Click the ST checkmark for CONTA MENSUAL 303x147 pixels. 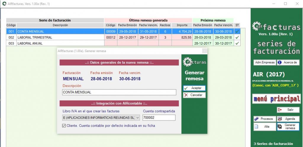(x=237, y=32)
